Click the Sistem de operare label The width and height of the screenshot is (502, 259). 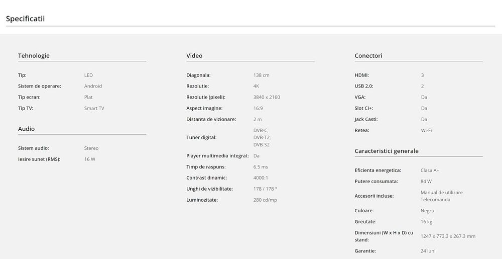pos(39,86)
